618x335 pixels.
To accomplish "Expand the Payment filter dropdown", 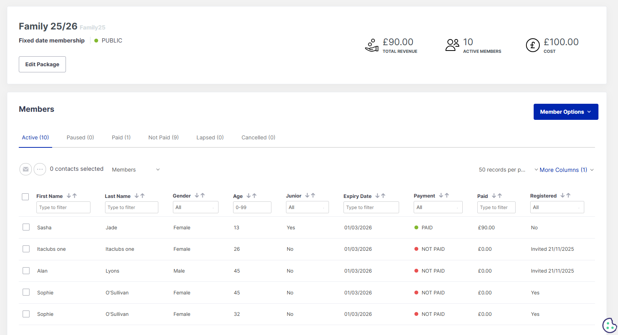I will point(438,207).
